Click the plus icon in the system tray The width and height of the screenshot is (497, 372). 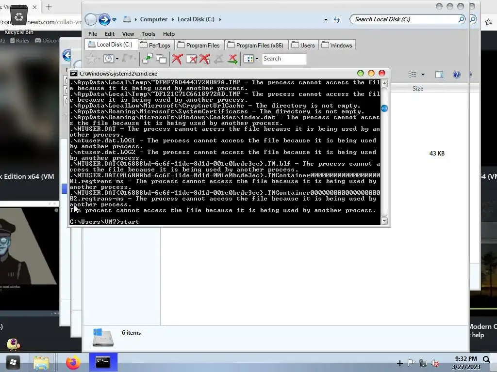click(400, 363)
